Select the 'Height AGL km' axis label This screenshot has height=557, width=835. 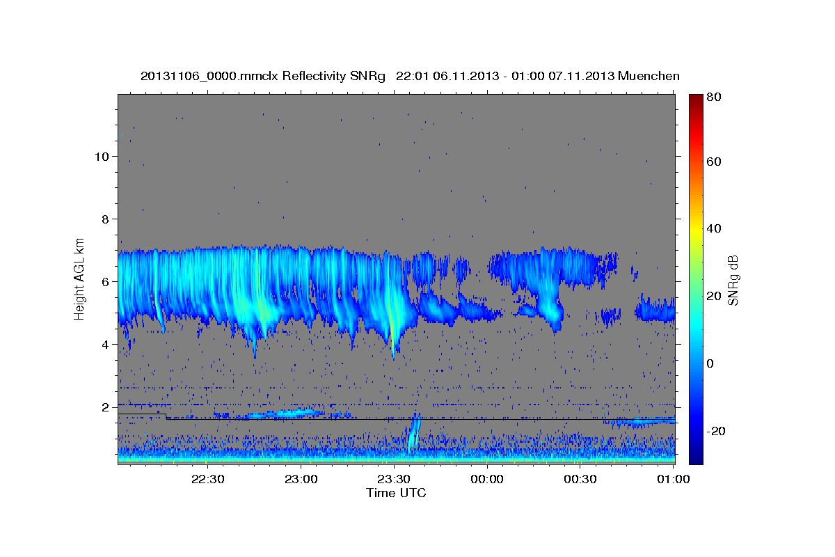pyautogui.click(x=79, y=278)
